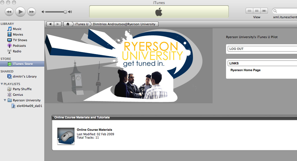Go forward with the right arrow button
This screenshot has width=297, height=161.
pyautogui.click(x=57, y=24)
